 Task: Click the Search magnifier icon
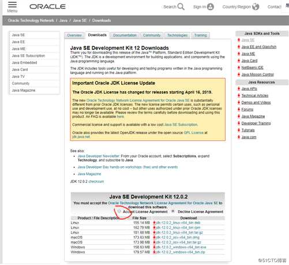(x=181, y=7)
